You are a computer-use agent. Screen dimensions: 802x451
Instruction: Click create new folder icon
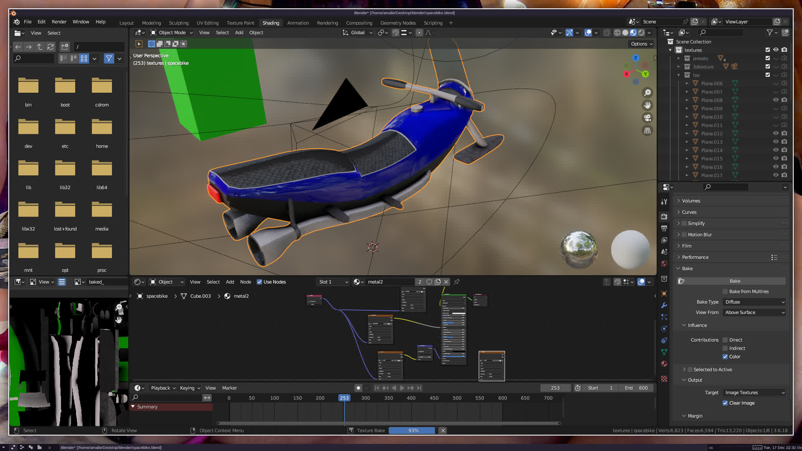coord(65,47)
